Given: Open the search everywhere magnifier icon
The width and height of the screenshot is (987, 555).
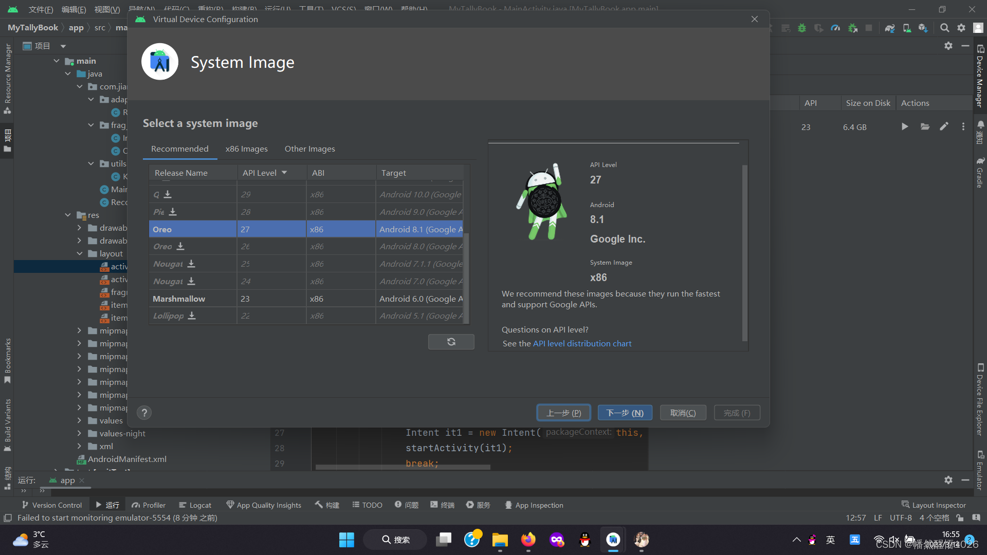Looking at the screenshot, I should point(944,28).
